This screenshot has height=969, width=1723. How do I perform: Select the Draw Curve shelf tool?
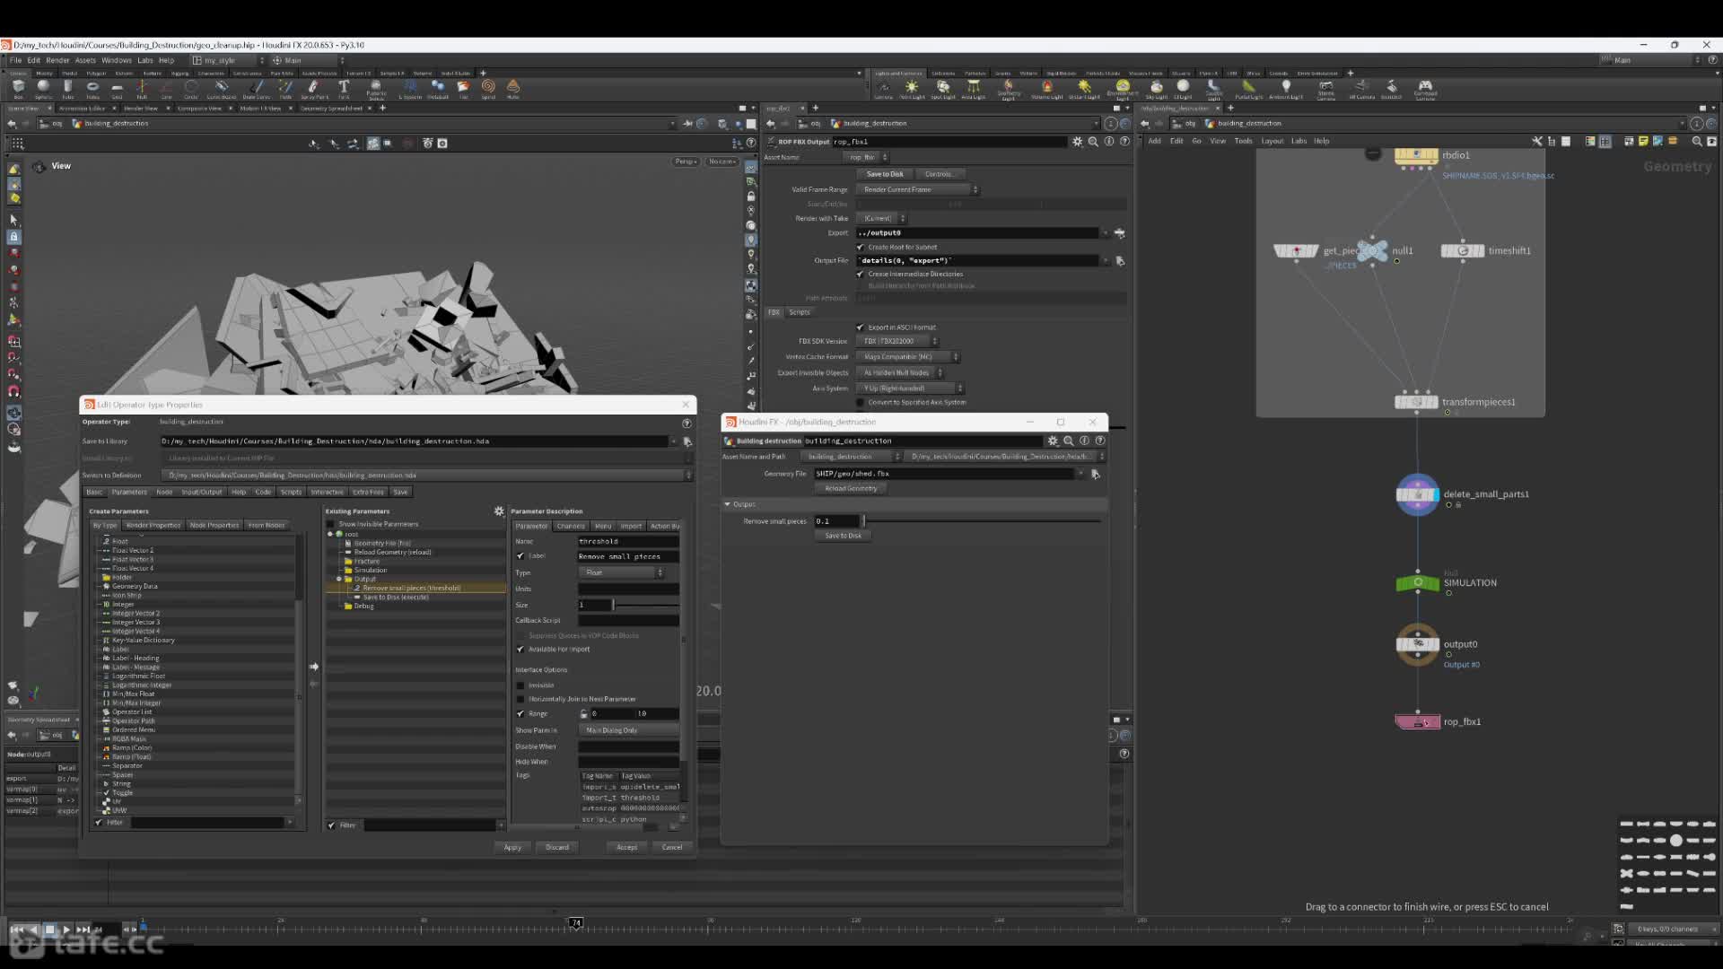[256, 88]
